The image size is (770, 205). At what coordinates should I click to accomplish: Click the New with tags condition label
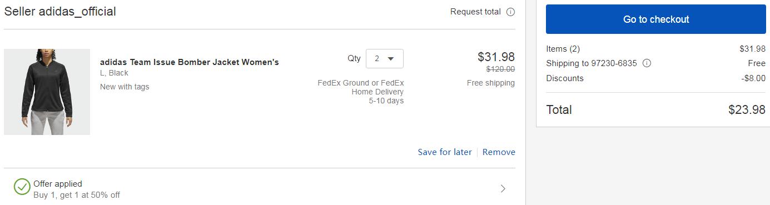125,87
